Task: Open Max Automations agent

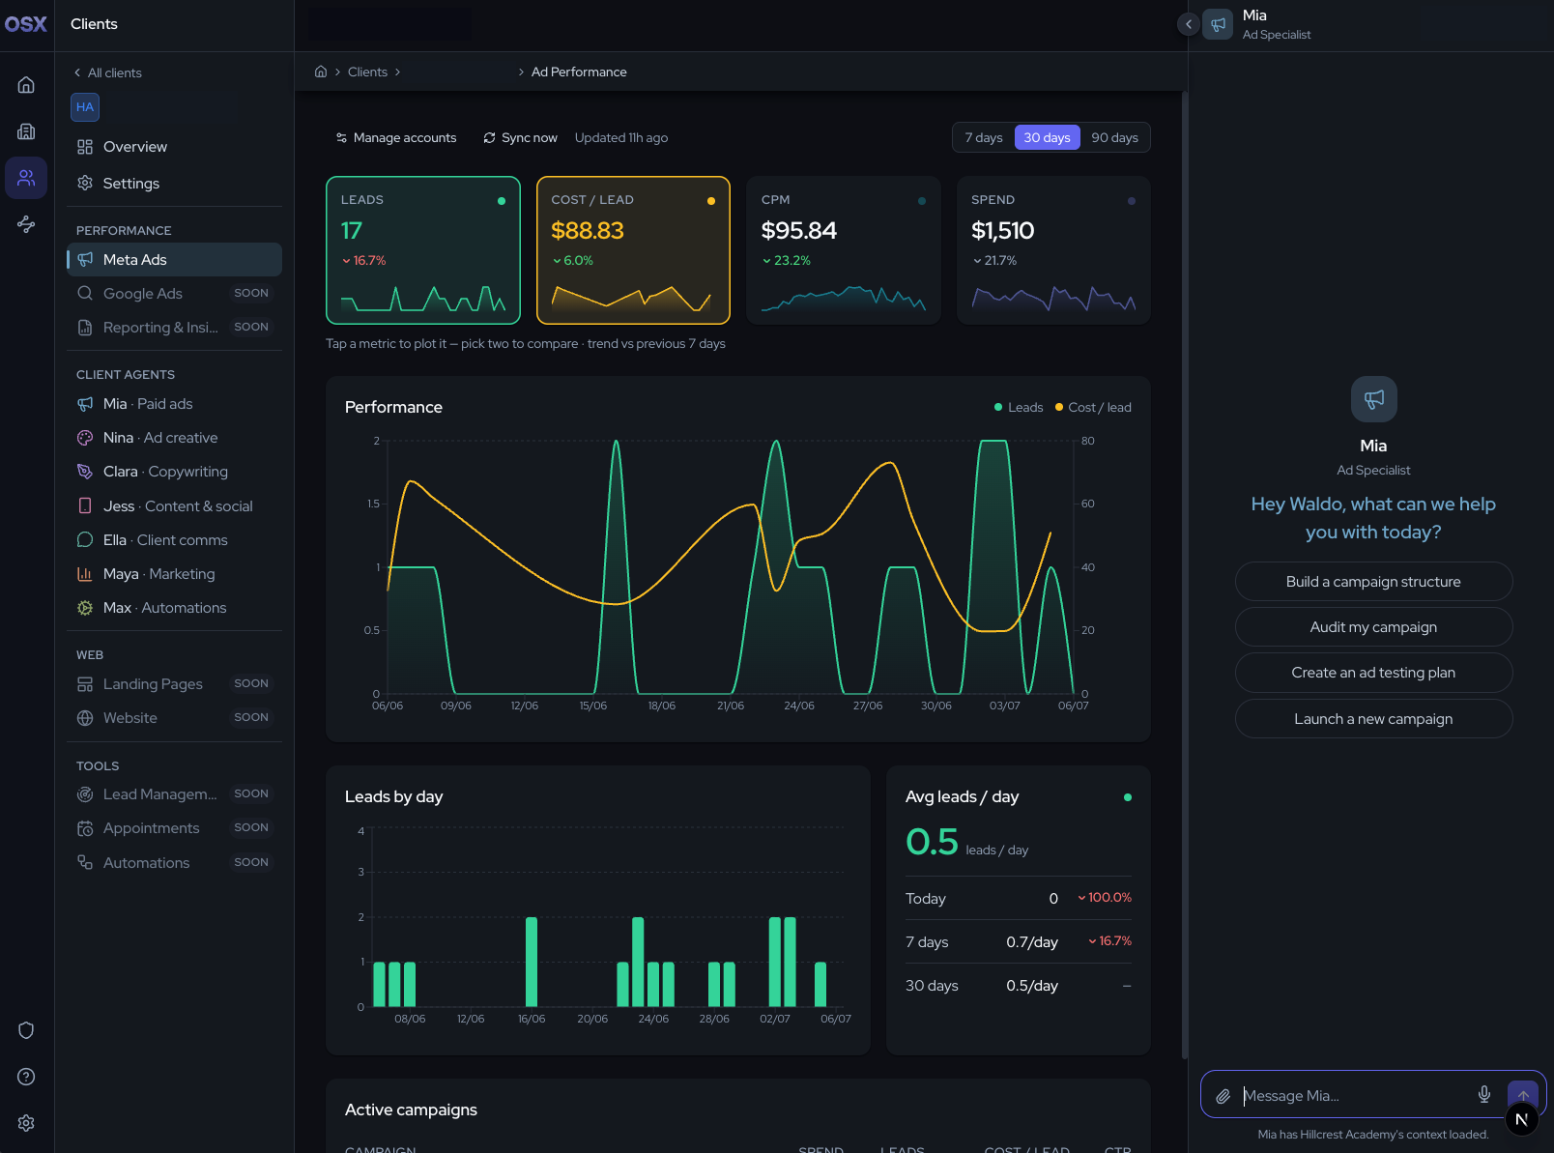Action: tap(175, 608)
